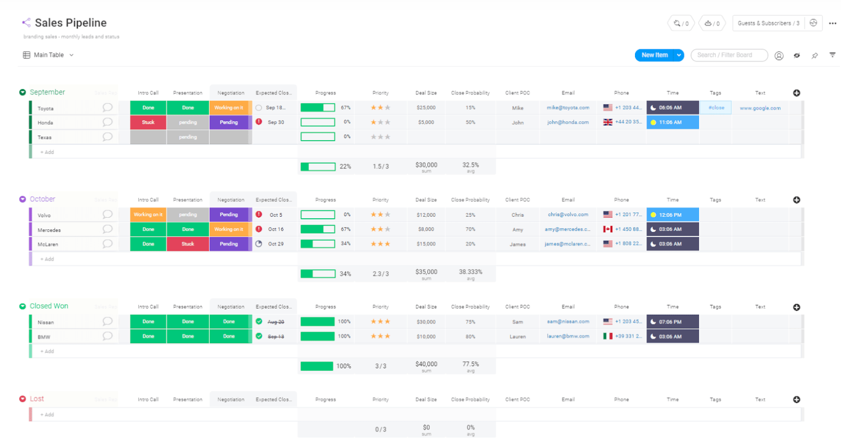This screenshot has width=841, height=448.
Task: Click the Mercedes progress bar
Action: tap(317, 229)
